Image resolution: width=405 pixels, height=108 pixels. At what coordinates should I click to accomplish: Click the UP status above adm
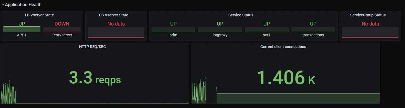click(173, 24)
